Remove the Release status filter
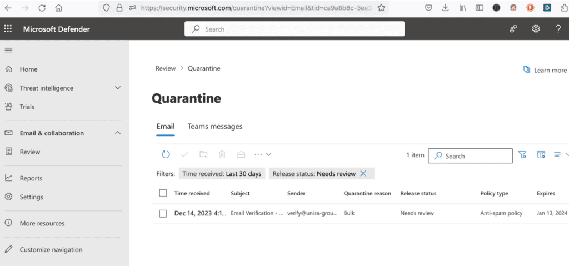This screenshot has width=569, height=266. [x=363, y=174]
